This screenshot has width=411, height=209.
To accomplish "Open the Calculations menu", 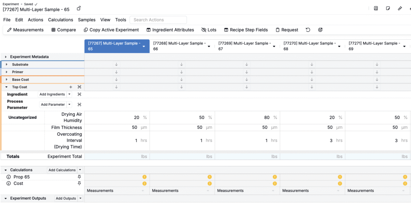I will tap(60, 20).
